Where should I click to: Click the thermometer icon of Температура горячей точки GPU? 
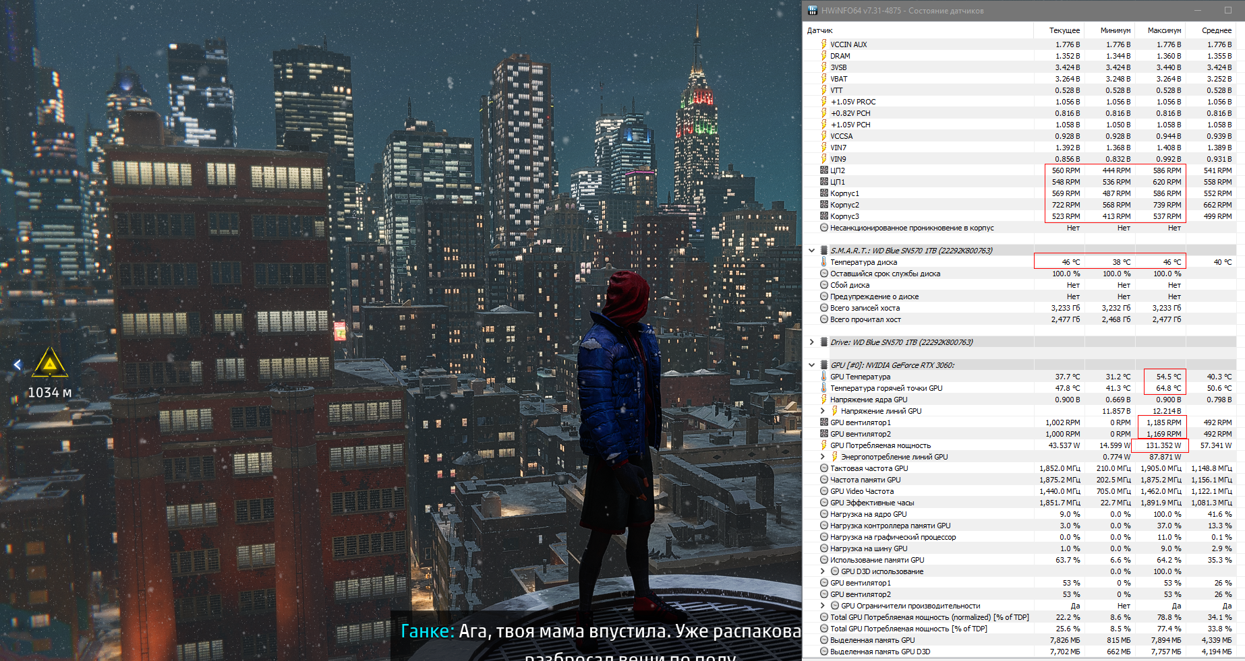823,388
